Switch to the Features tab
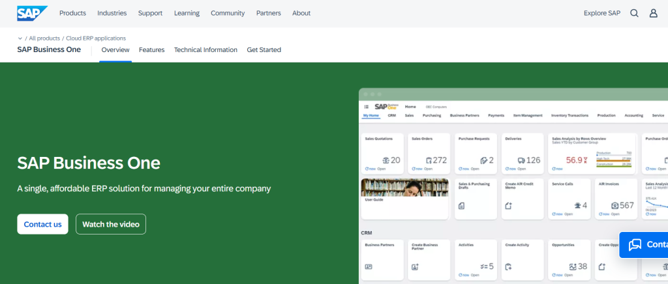Screen dimensions: 668x284 click(151, 50)
